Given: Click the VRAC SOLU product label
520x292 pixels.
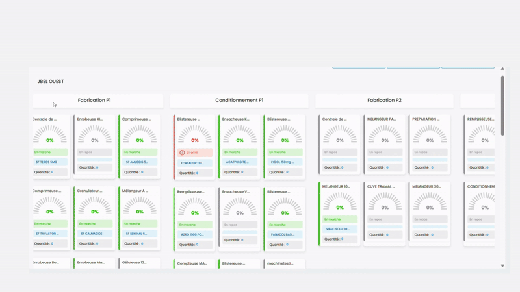Looking at the screenshot, I should point(340,229).
